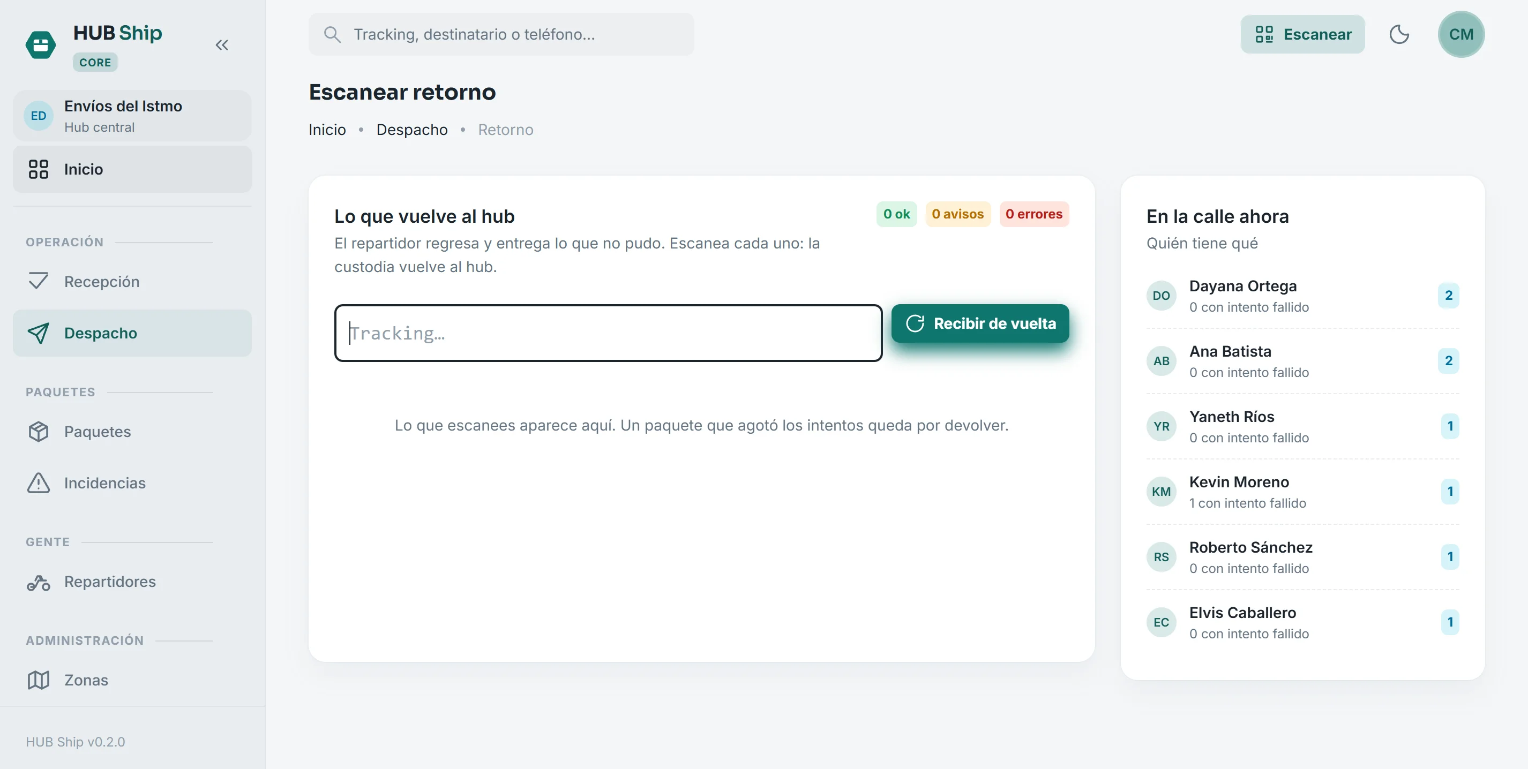Follow the Inicio breadcrumb link
Image resolution: width=1528 pixels, height=769 pixels.
tap(327, 130)
